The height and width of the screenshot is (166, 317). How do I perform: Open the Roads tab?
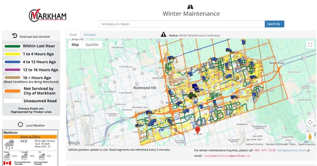73,35
